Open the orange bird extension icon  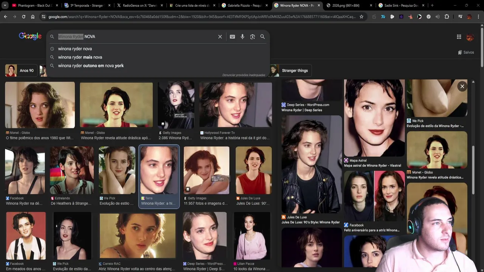410,17
